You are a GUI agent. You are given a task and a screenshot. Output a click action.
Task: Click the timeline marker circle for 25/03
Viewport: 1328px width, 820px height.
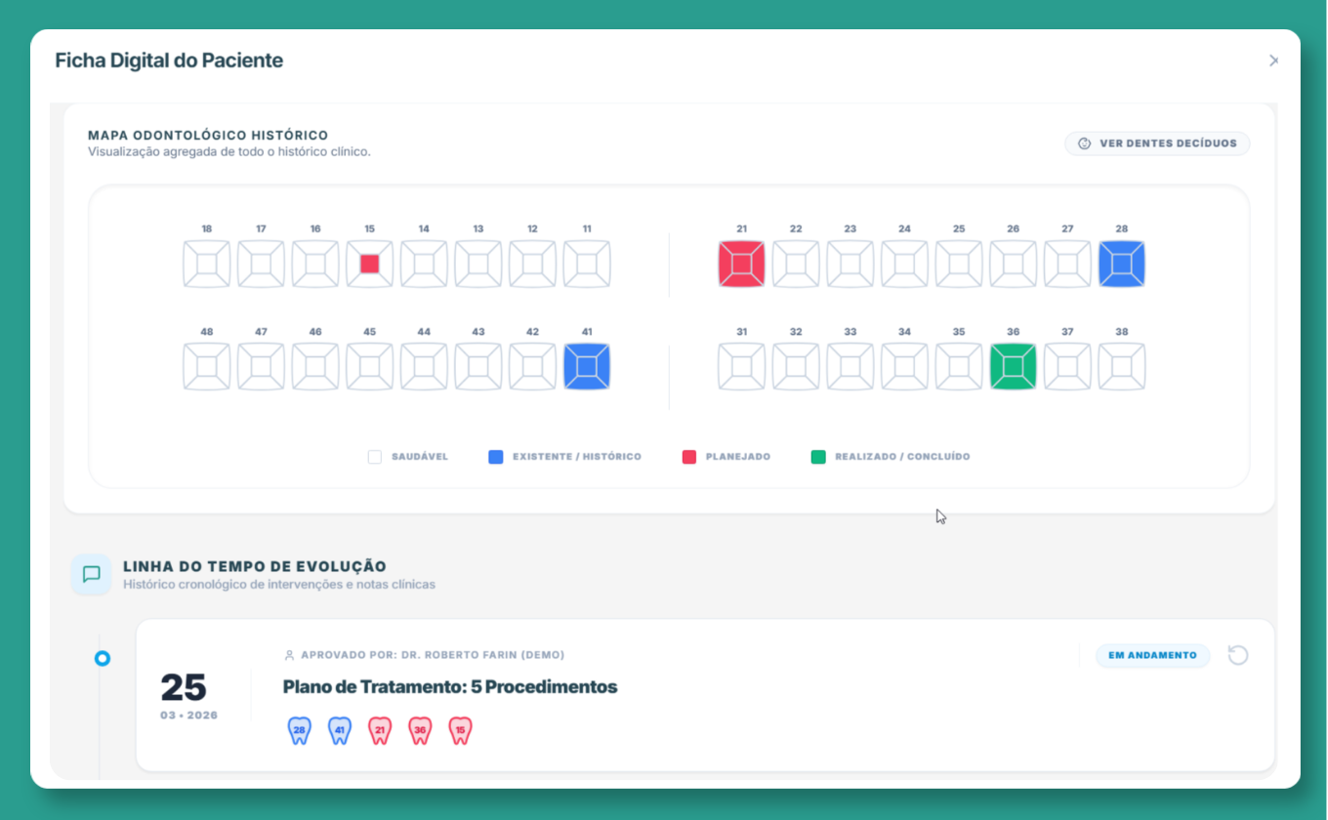[x=103, y=659]
